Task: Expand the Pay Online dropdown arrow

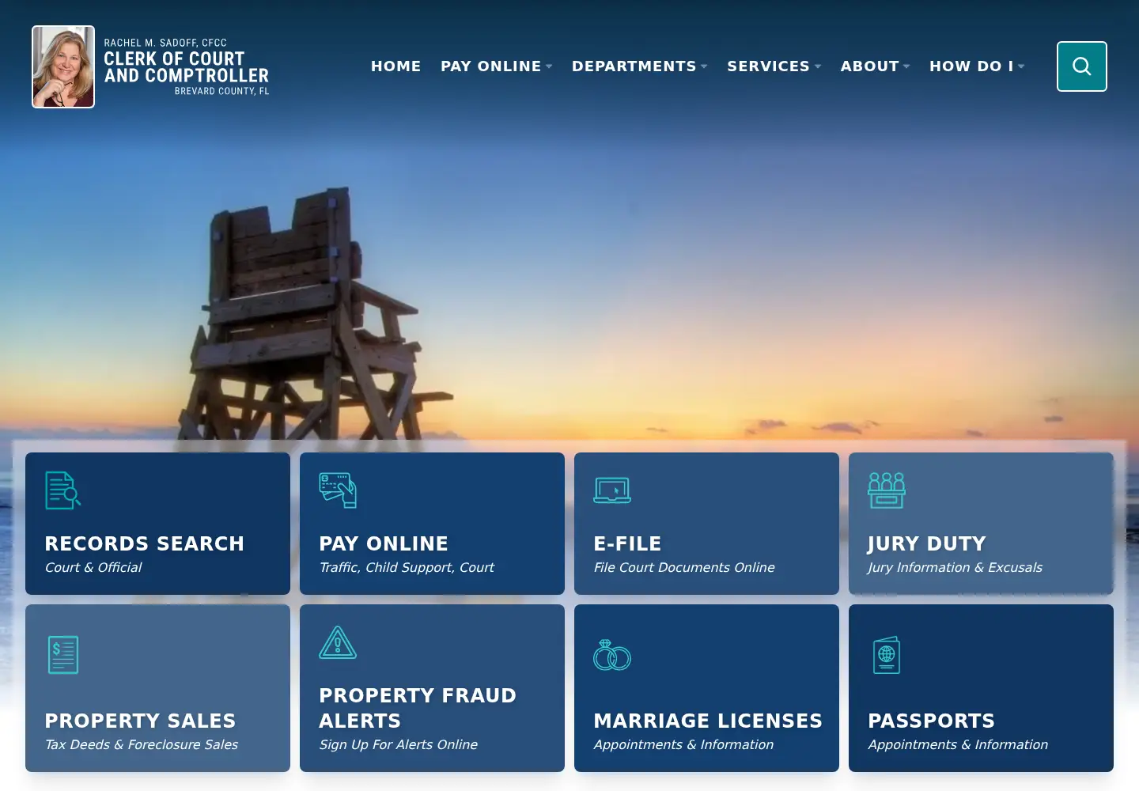Action: click(549, 66)
